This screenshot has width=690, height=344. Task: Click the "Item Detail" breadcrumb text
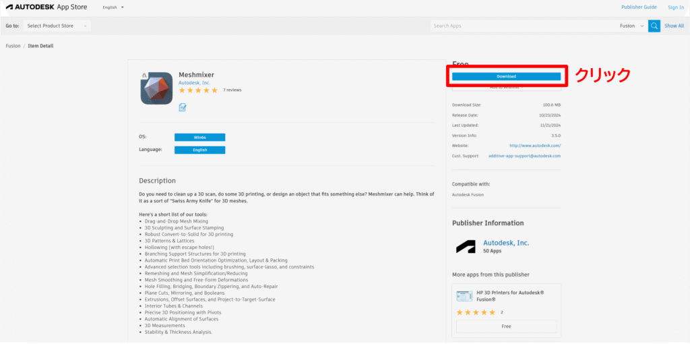pyautogui.click(x=41, y=46)
